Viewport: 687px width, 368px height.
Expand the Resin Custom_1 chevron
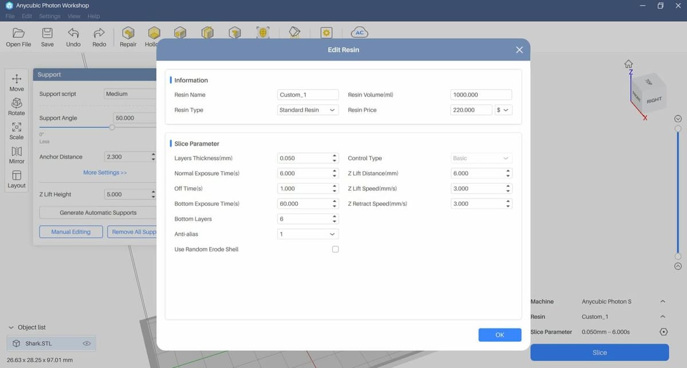[x=663, y=317]
